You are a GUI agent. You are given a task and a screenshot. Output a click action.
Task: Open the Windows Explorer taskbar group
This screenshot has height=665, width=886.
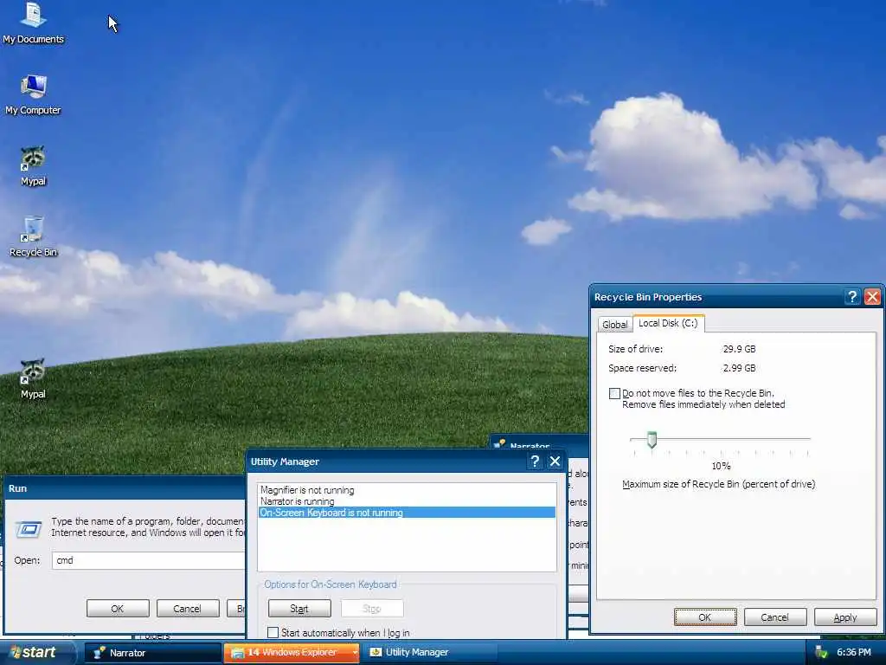tap(292, 653)
